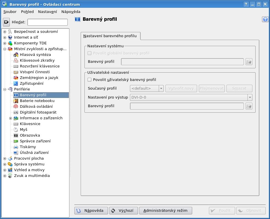Click the Obrazovka display icon
270x219 pixels.
16,135
